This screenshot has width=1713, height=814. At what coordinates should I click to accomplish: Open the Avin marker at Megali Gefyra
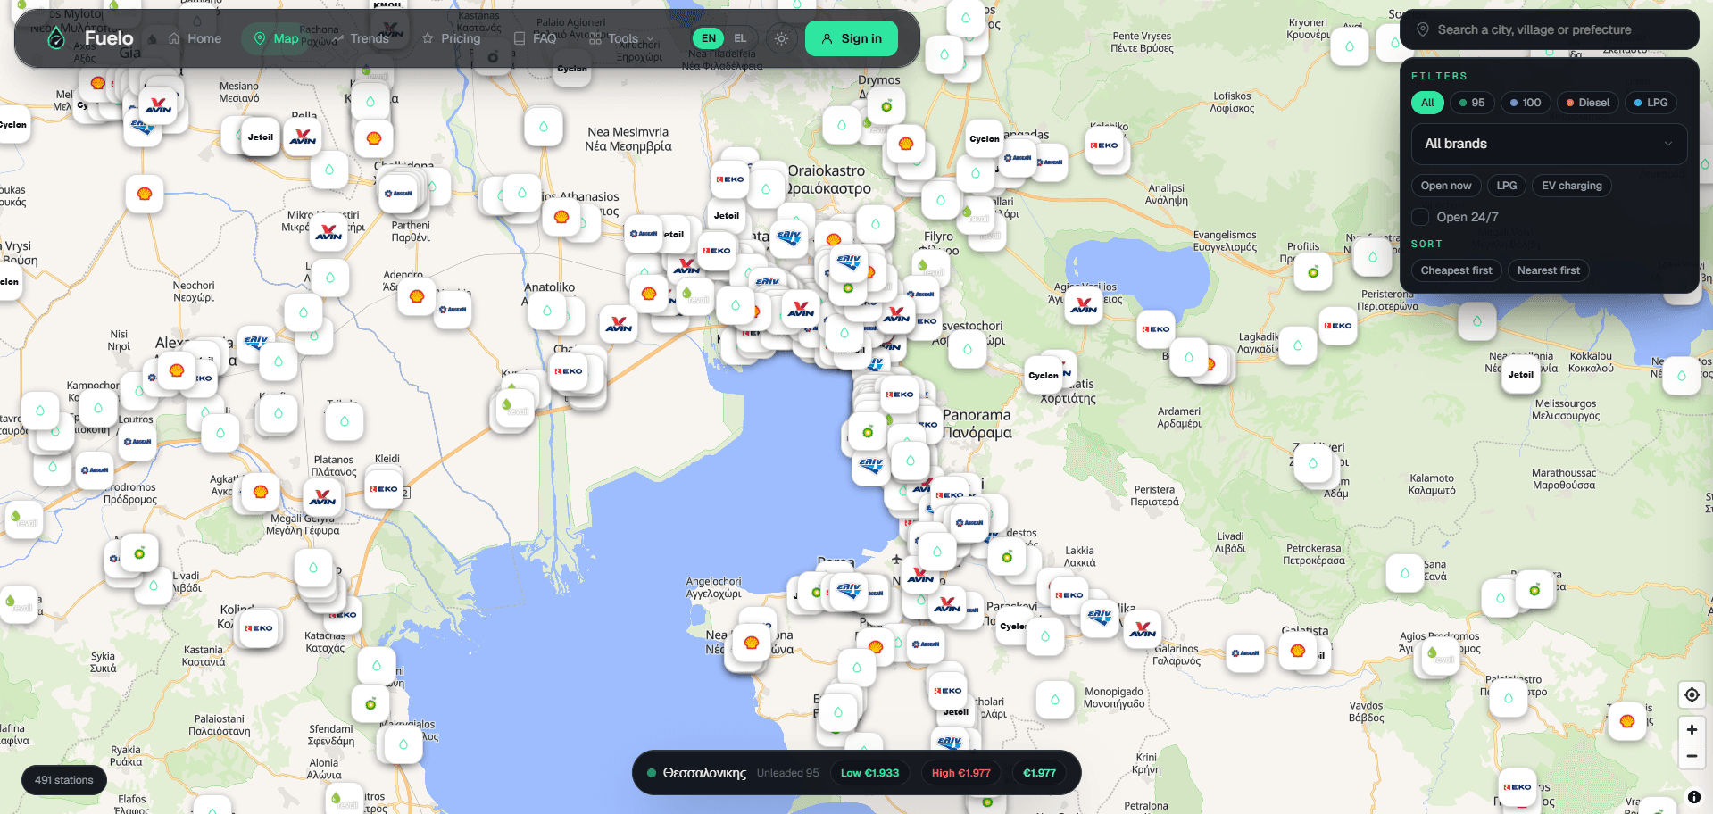[x=322, y=497]
